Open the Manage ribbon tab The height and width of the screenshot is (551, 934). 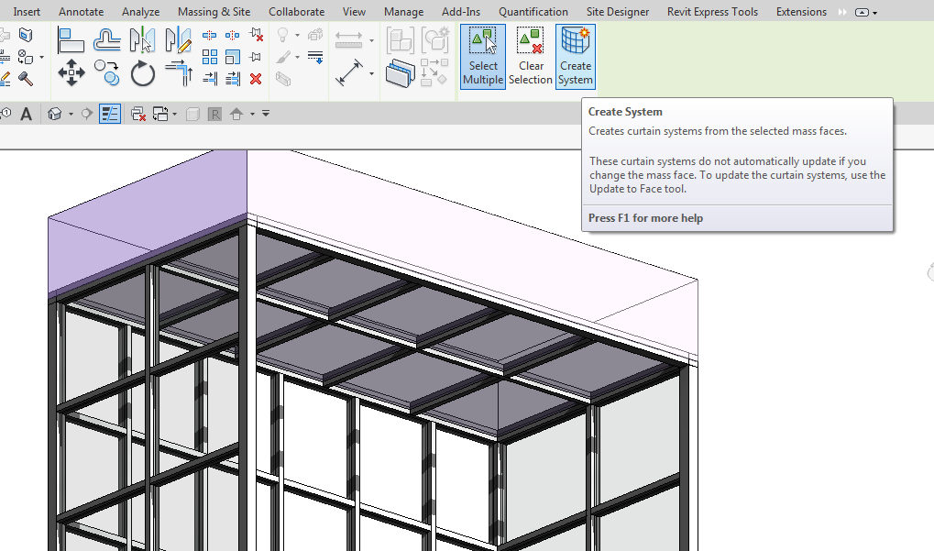(403, 12)
